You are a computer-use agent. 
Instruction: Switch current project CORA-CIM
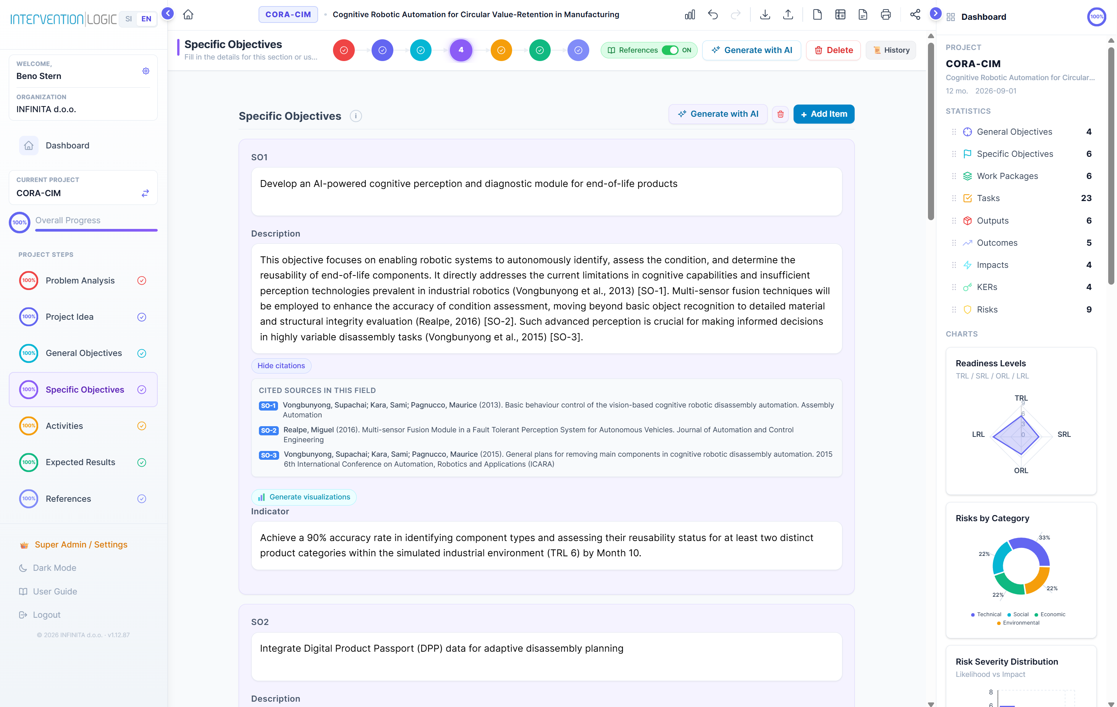coord(145,193)
